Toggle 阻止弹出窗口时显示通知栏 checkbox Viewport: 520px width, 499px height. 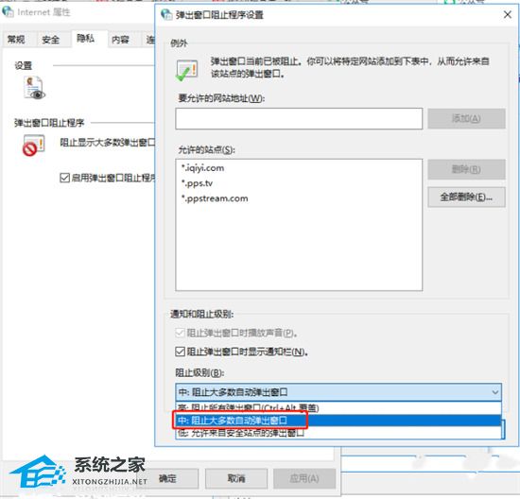click(180, 352)
